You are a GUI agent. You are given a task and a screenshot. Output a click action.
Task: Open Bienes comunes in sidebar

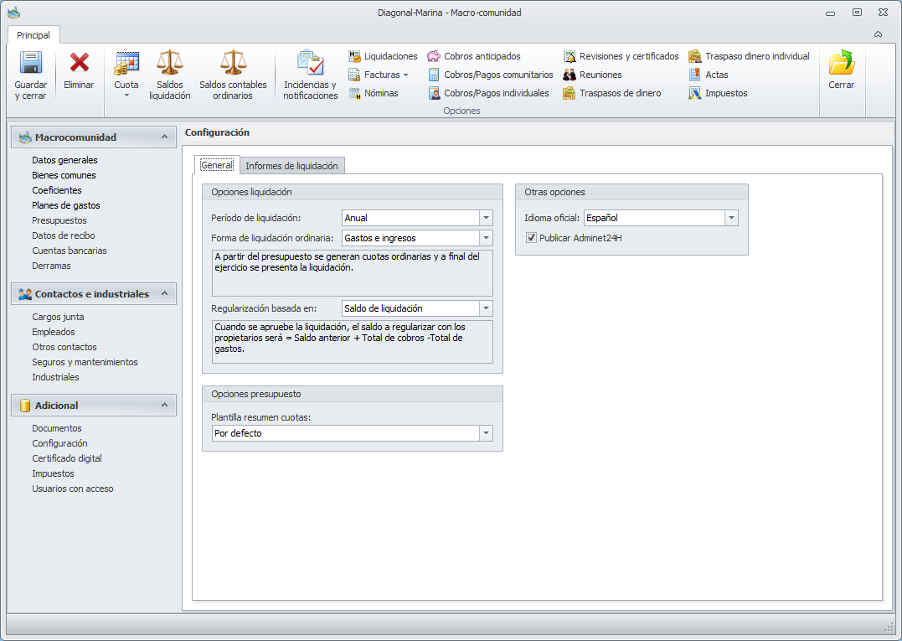(64, 175)
